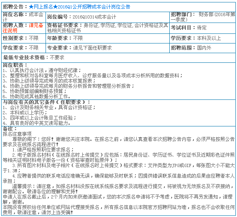Click the 年龄要求 不限 cell
Screen dimensions: 237x217
click(108, 38)
